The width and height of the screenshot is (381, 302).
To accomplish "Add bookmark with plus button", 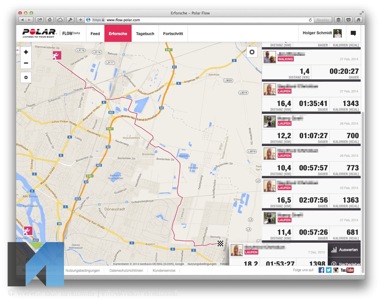I will click(80, 20).
